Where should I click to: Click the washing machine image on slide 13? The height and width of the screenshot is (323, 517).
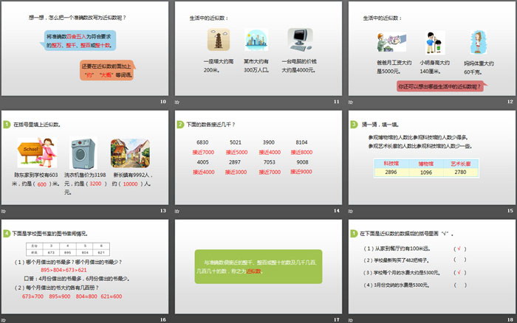[82, 155]
